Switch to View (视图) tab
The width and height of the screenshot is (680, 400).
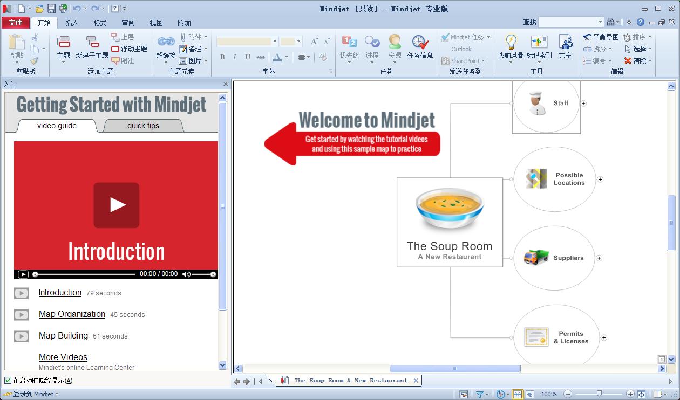156,23
